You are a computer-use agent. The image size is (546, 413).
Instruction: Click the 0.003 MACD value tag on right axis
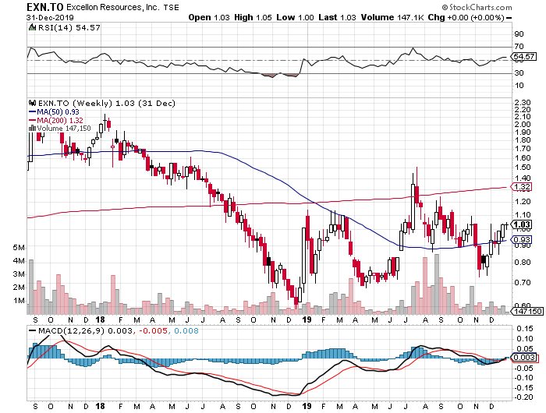coord(524,358)
